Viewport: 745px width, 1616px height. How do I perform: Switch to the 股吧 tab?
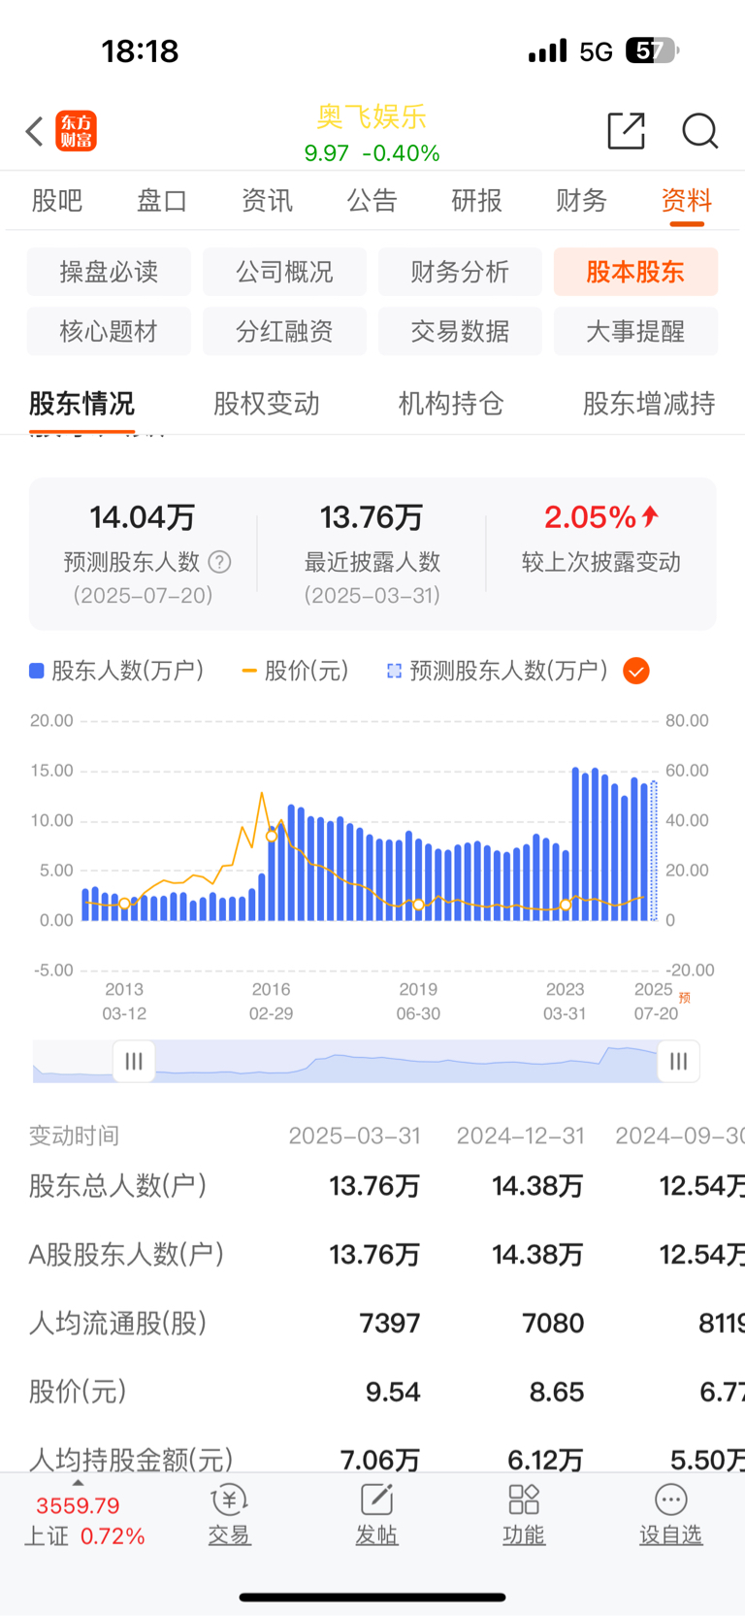[57, 201]
